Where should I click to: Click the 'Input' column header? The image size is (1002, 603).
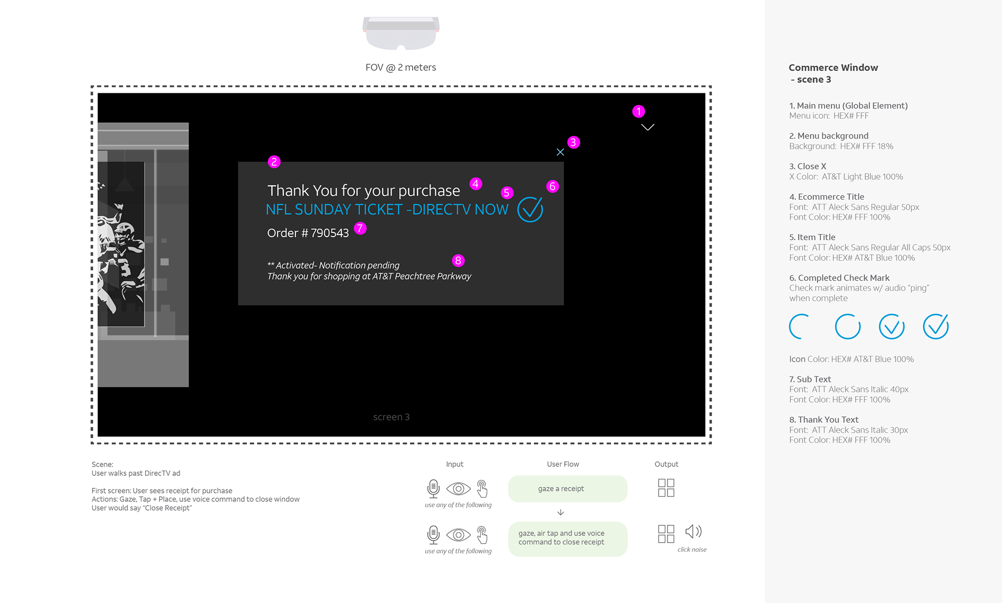point(455,464)
